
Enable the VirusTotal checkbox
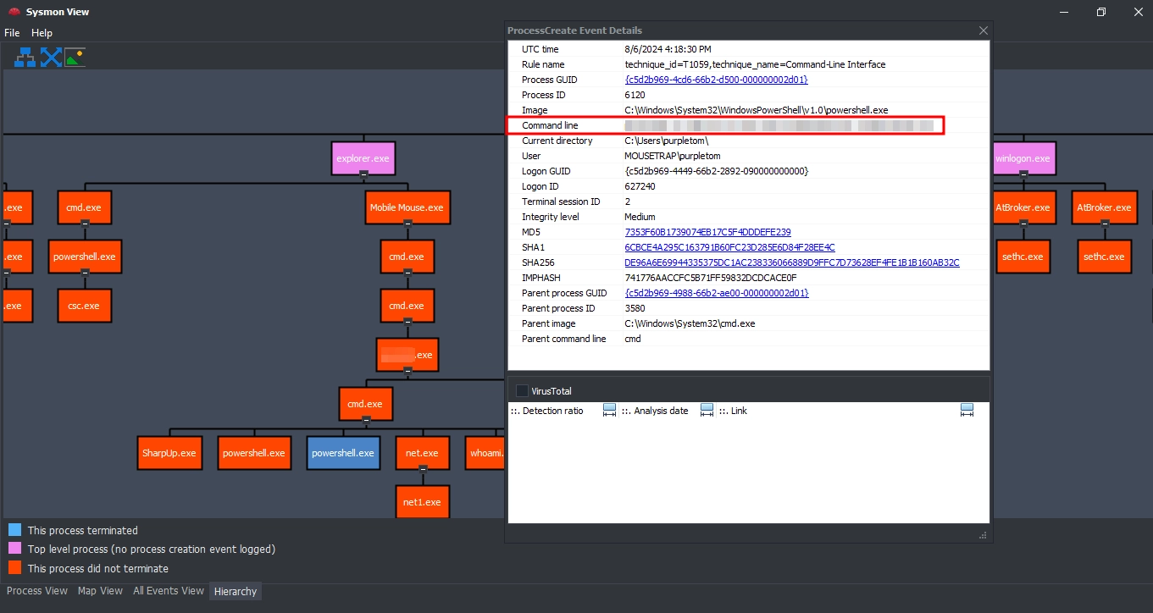click(x=522, y=391)
